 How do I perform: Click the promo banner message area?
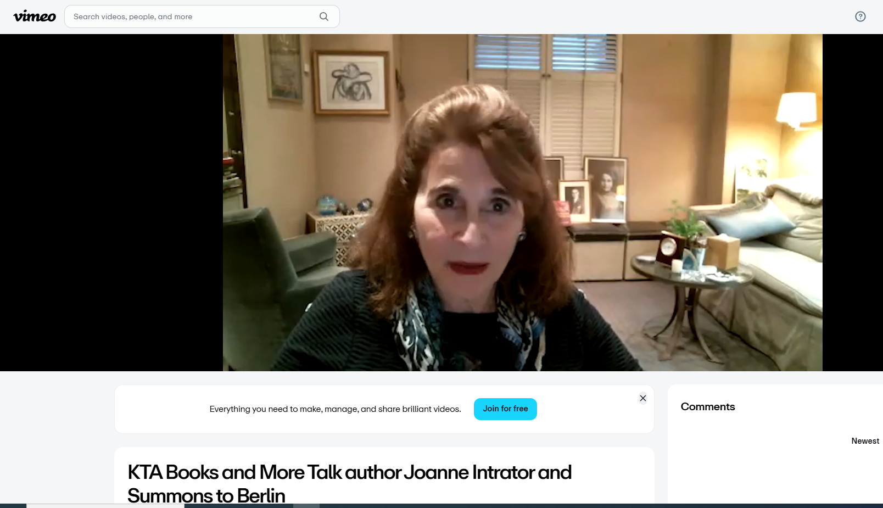click(x=335, y=409)
